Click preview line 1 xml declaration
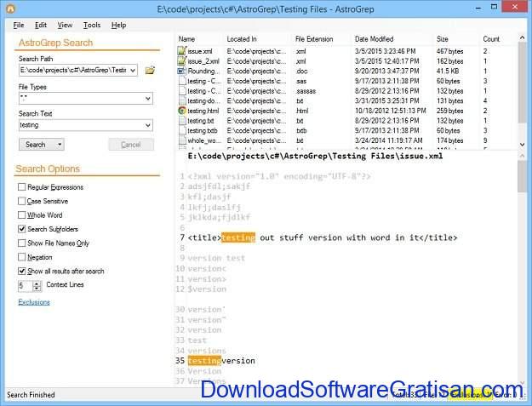This screenshot has width=532, height=406. 279,176
